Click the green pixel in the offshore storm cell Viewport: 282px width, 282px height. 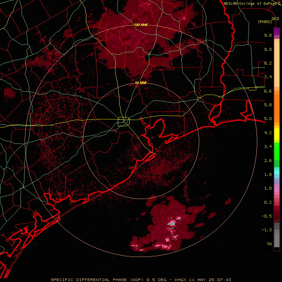172,223
